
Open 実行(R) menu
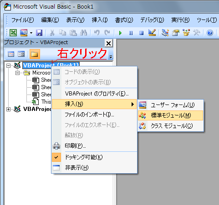tap(180, 20)
